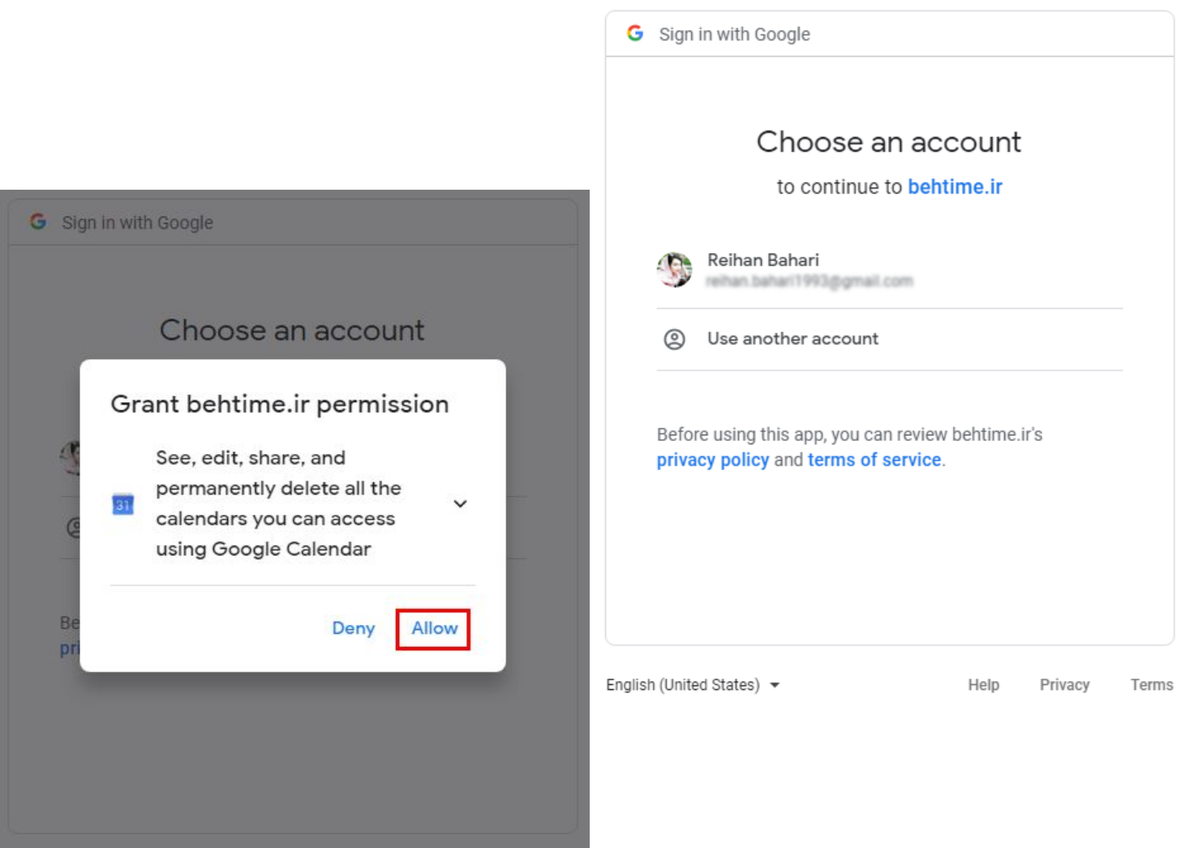The image size is (1194, 848).
Task: Click the Google logo in the undimmed sign-in header
Action: pos(635,33)
